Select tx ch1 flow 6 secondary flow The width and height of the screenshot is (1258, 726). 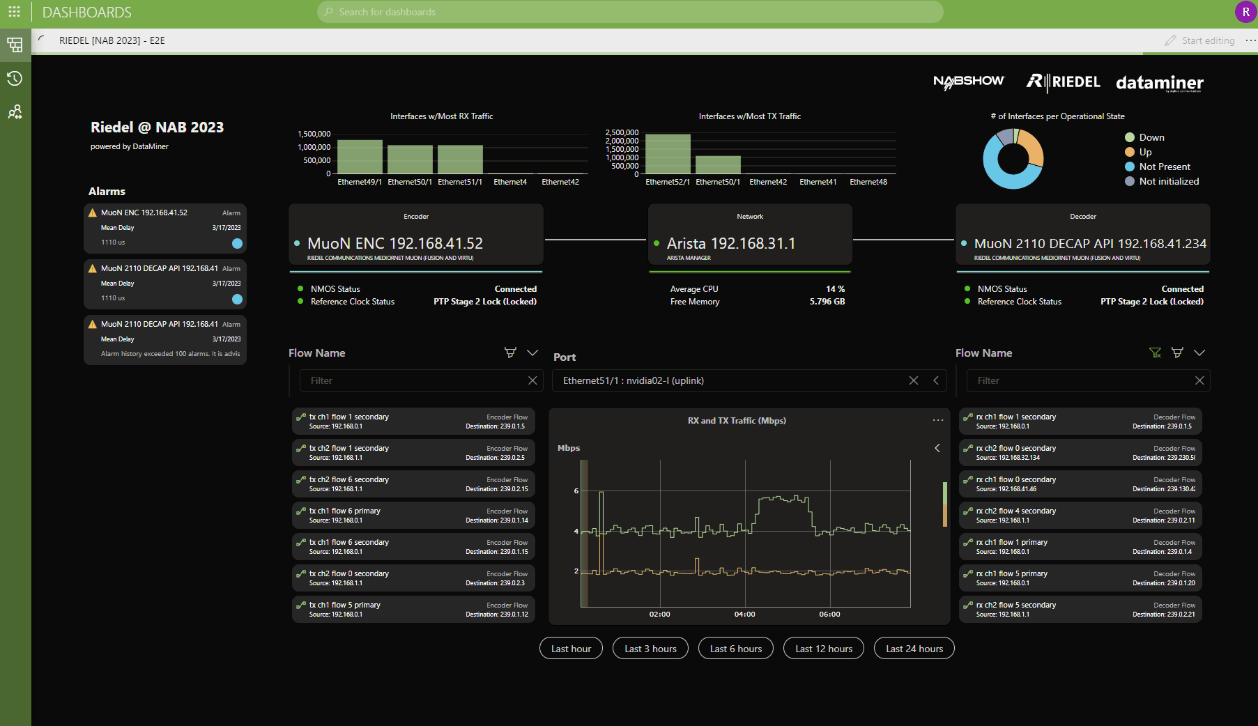[x=413, y=546]
